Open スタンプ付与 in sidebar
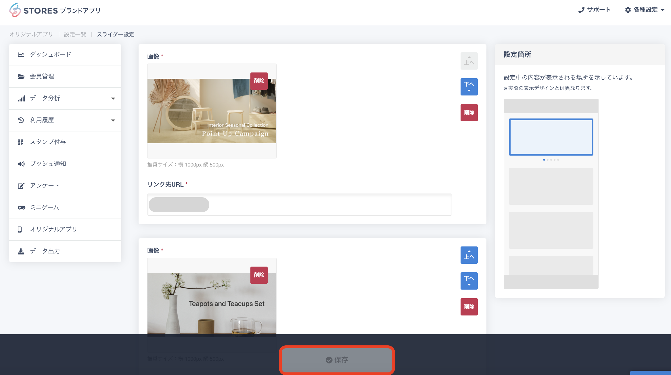Viewport: 671px width, 375px height. [65, 142]
